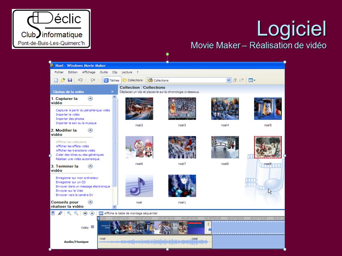Undo the last action via the toolbar

click(80, 80)
